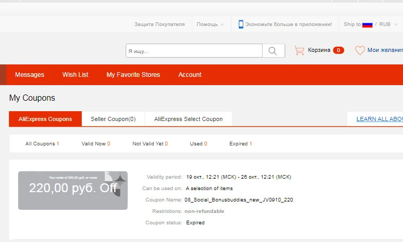The image size is (403, 242).
Task: Click the heart wish list icon
Action: 360,50
